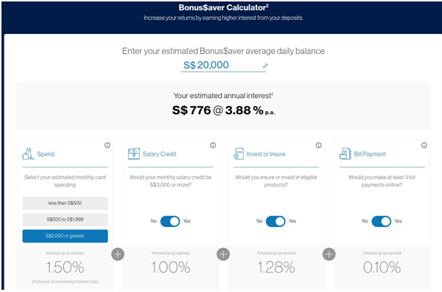Click the average daily balance input field
This screenshot has width=442, height=292.
pos(223,65)
